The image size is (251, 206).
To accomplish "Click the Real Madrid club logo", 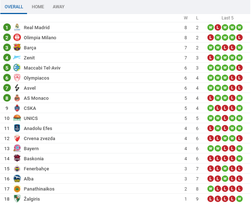I will coord(17,27).
